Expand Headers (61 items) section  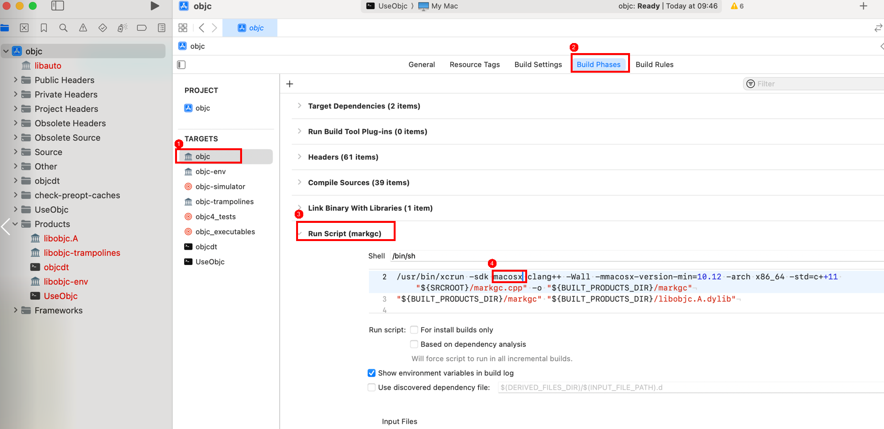299,157
